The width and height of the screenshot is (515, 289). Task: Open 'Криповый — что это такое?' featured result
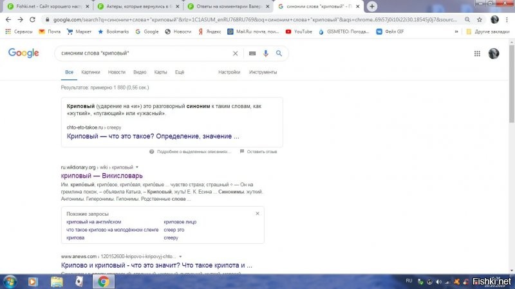pyautogui.click(x=153, y=136)
